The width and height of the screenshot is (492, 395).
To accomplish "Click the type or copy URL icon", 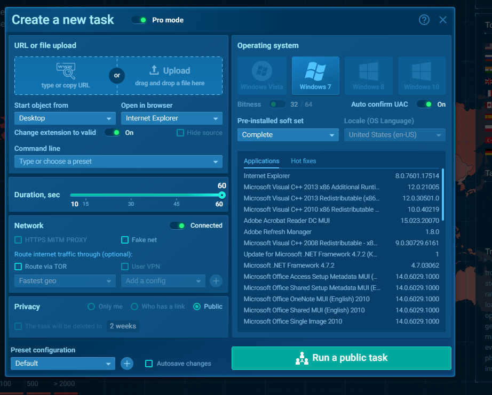I will tap(66, 71).
